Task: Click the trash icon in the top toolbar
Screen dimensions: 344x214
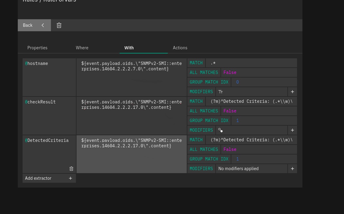Action: pos(59,25)
